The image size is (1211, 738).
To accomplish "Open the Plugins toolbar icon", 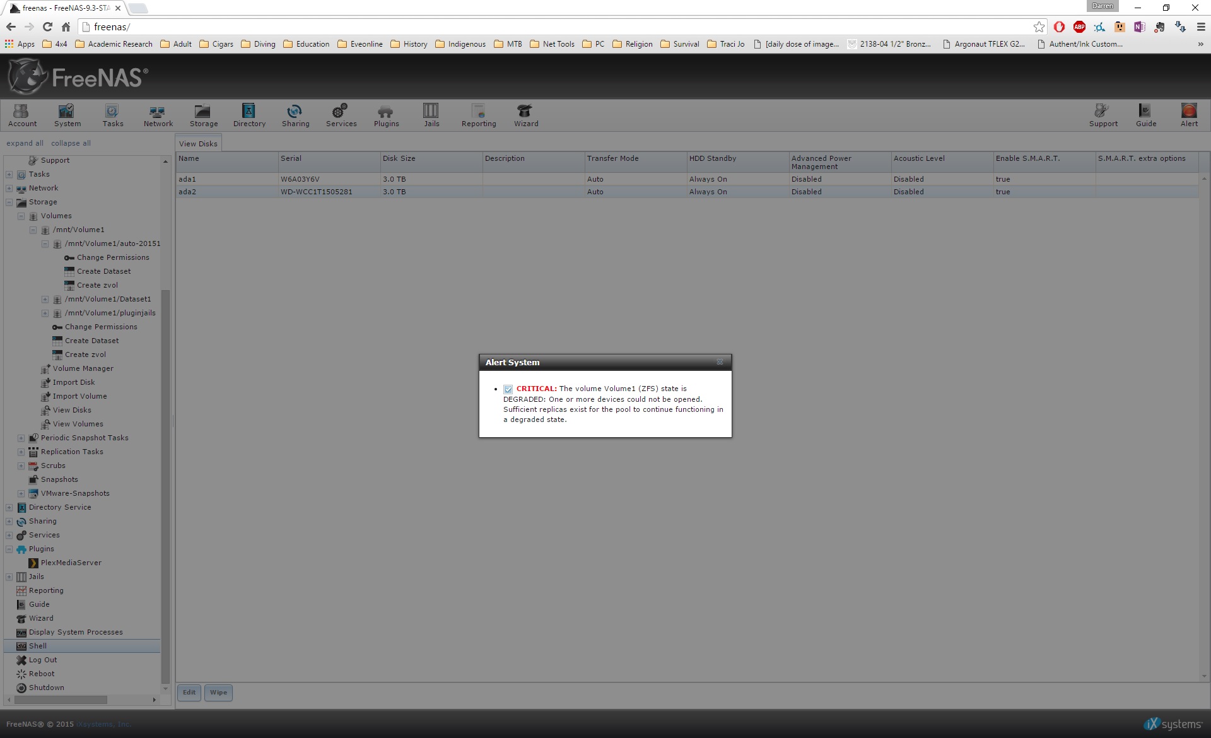I will coord(386,115).
